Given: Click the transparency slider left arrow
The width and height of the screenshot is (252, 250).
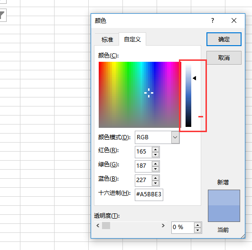Looking at the screenshot, I should click(98, 226).
